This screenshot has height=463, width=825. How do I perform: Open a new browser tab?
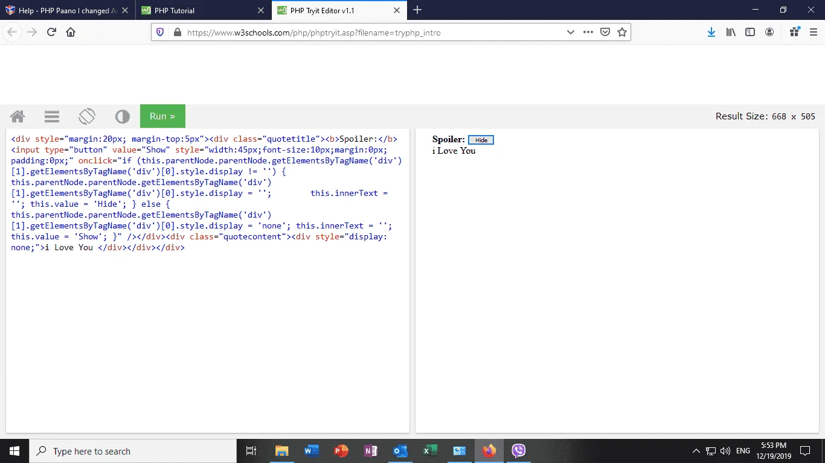[x=417, y=10]
